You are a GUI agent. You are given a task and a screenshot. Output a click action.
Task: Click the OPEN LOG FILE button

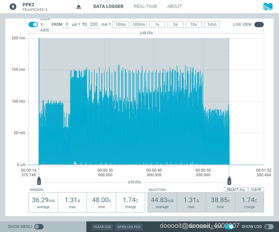(129, 227)
